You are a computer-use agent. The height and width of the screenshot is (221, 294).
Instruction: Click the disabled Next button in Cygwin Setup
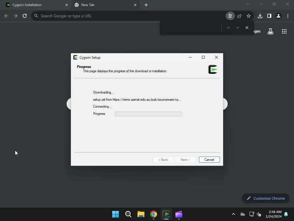pyautogui.click(x=185, y=159)
